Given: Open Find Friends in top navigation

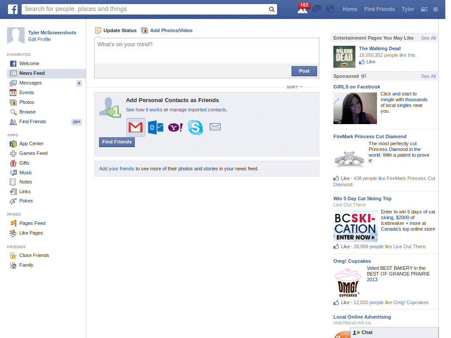Looking at the screenshot, I should (x=379, y=9).
